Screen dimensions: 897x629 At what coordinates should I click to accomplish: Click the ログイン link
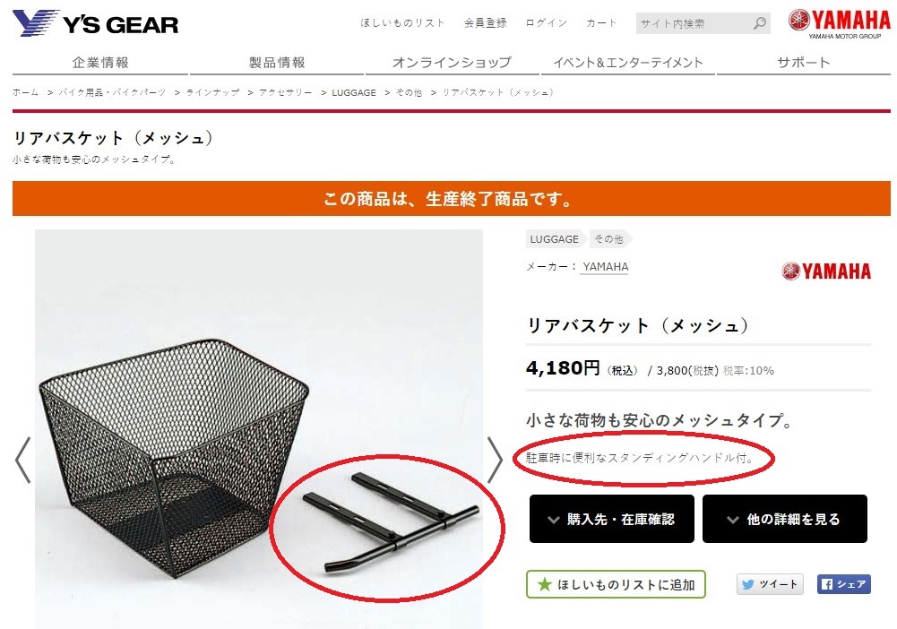(x=547, y=23)
